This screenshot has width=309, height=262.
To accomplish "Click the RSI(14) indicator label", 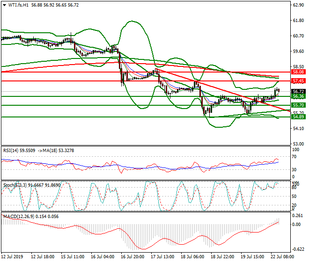I will (11, 150).
